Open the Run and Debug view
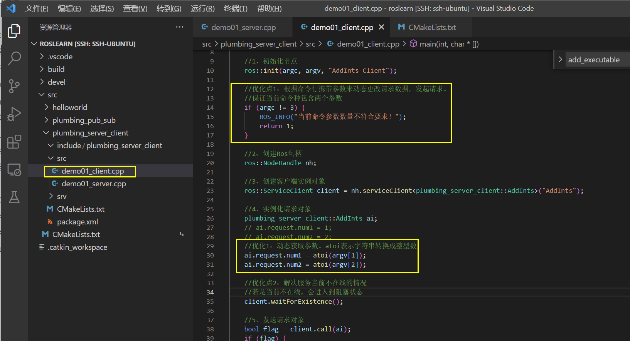This screenshot has width=630, height=341. click(x=14, y=114)
